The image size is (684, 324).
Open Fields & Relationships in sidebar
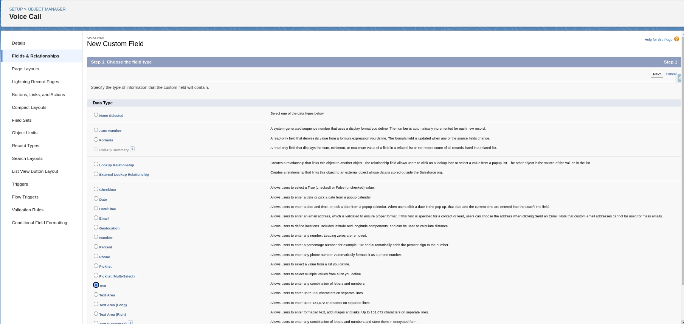pos(42,56)
